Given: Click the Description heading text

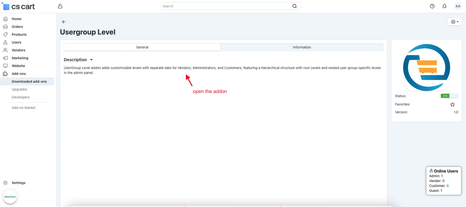Looking at the screenshot, I should pos(75,60).
